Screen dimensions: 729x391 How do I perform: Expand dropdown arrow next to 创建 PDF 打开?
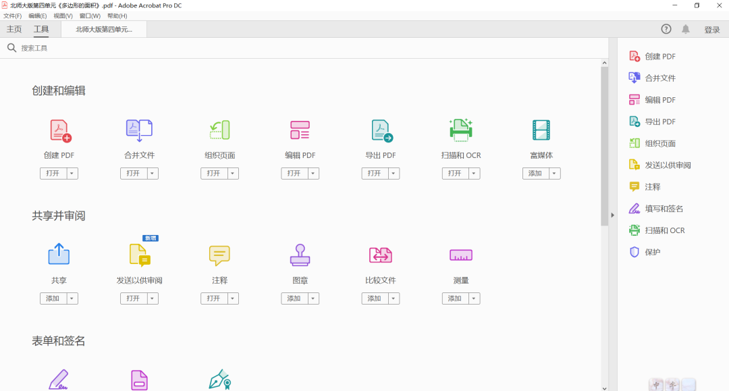tap(72, 174)
